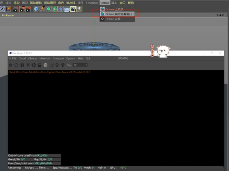
Task: Open the 运动跟踪 menu
Action: tap(36, 3)
